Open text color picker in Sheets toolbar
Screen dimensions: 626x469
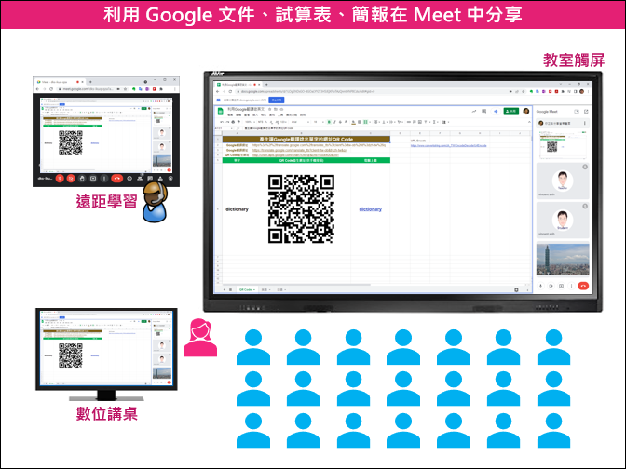pyautogui.click(x=347, y=122)
